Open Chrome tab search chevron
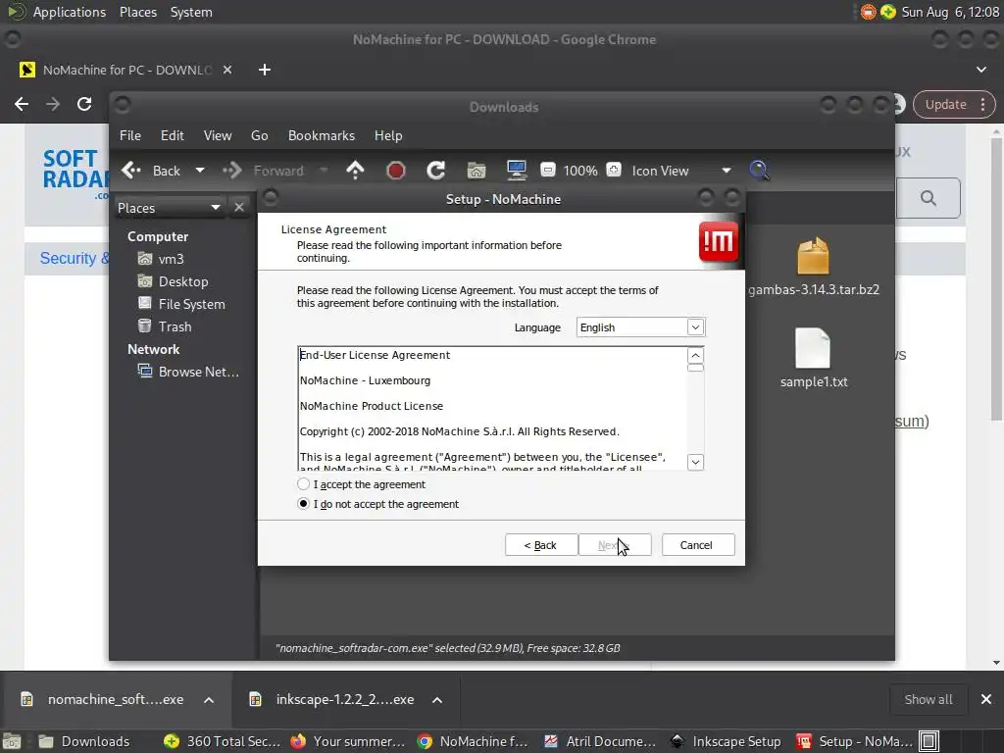The image size is (1004, 753). [980, 70]
